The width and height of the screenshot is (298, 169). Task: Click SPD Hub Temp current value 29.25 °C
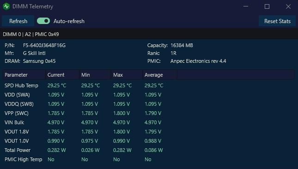[57, 85]
